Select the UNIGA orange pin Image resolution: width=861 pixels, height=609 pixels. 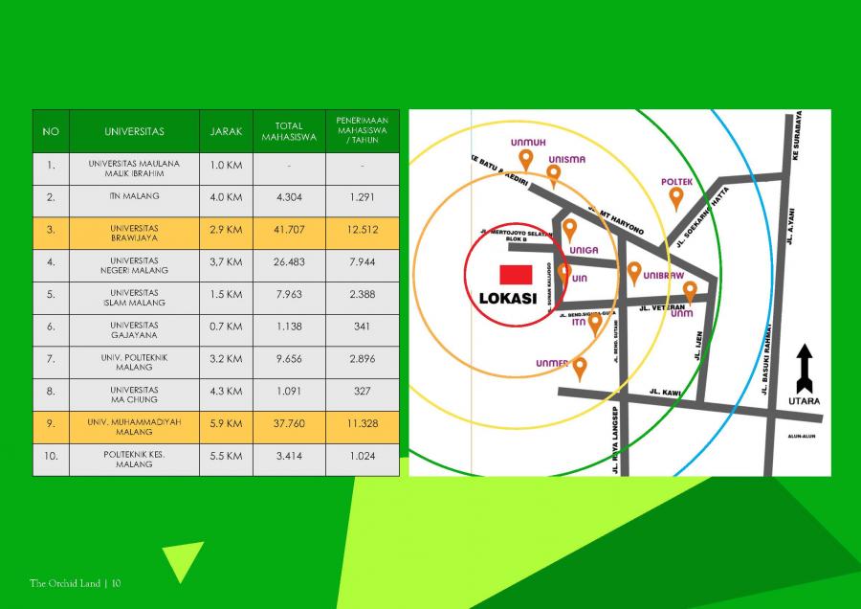tap(569, 229)
